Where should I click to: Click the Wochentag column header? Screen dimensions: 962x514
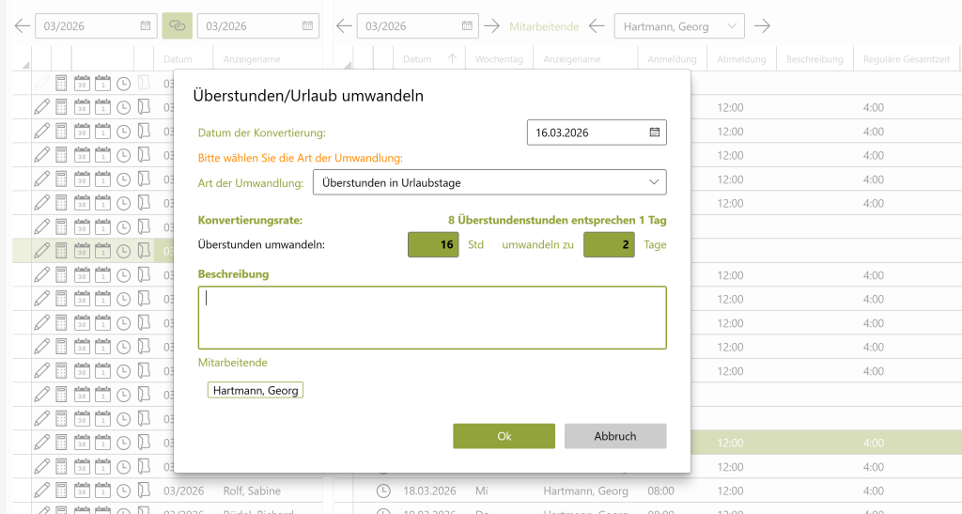[499, 59]
